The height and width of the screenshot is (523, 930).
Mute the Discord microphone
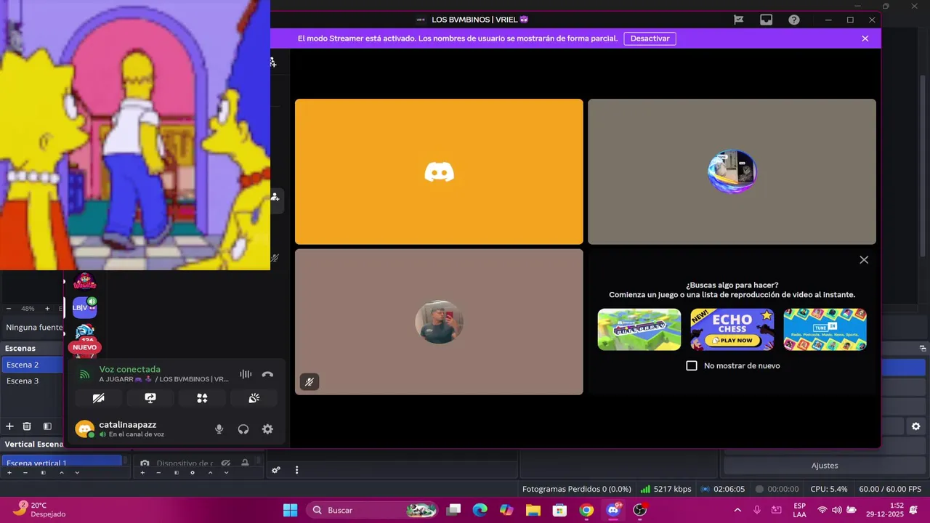[x=219, y=429]
